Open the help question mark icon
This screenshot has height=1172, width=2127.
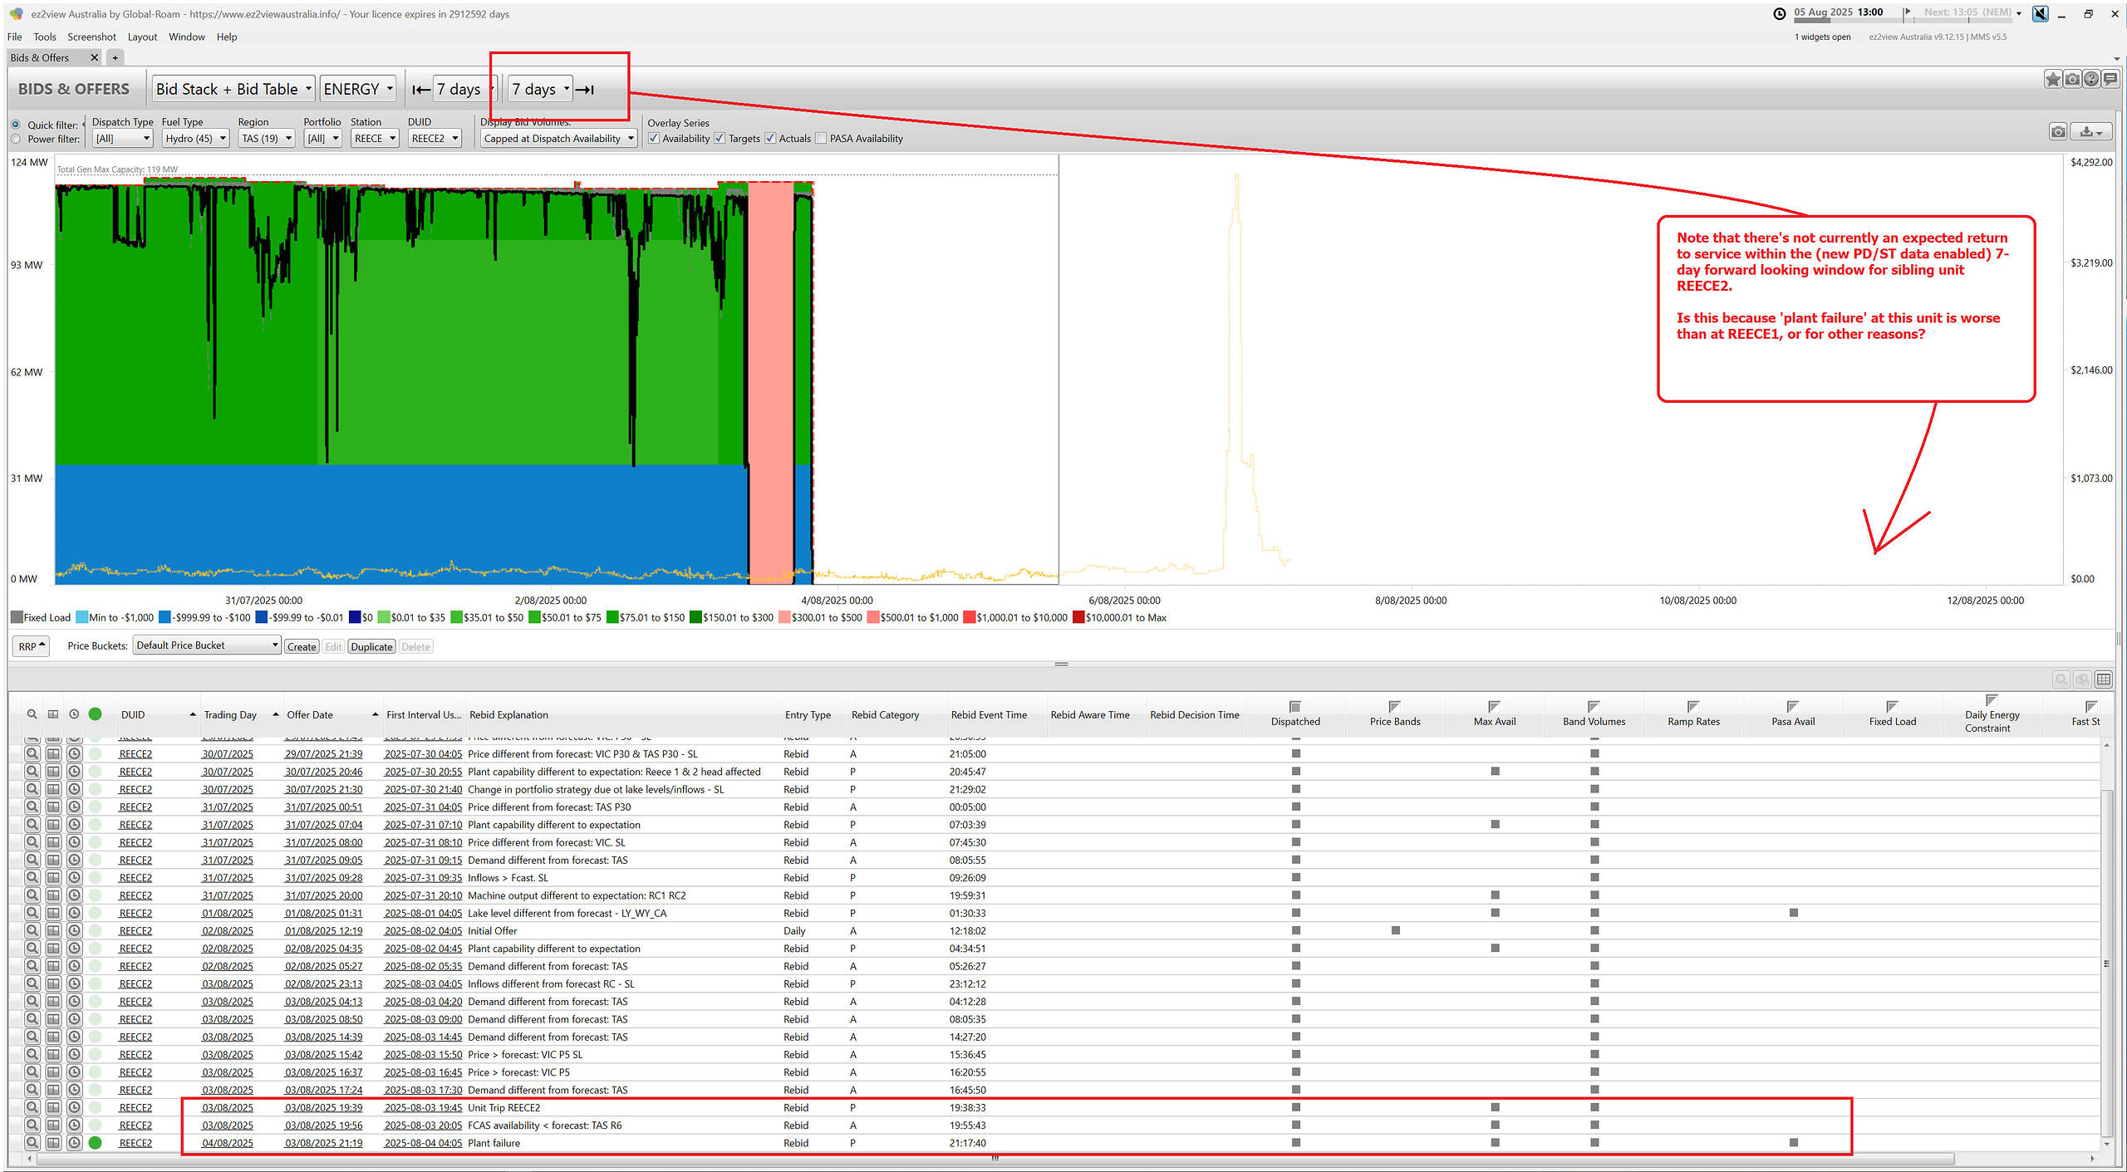(x=2091, y=80)
